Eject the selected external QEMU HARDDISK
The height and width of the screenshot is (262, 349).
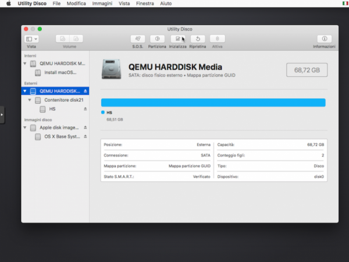click(x=86, y=91)
